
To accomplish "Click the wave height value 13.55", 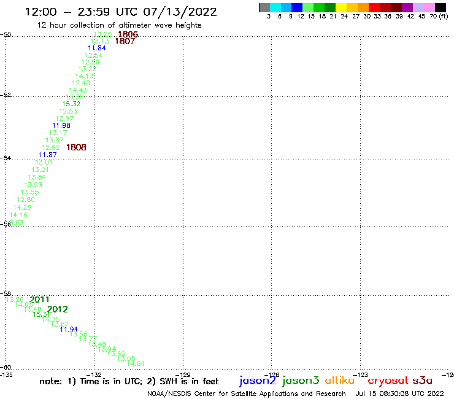I will coord(29,192).
